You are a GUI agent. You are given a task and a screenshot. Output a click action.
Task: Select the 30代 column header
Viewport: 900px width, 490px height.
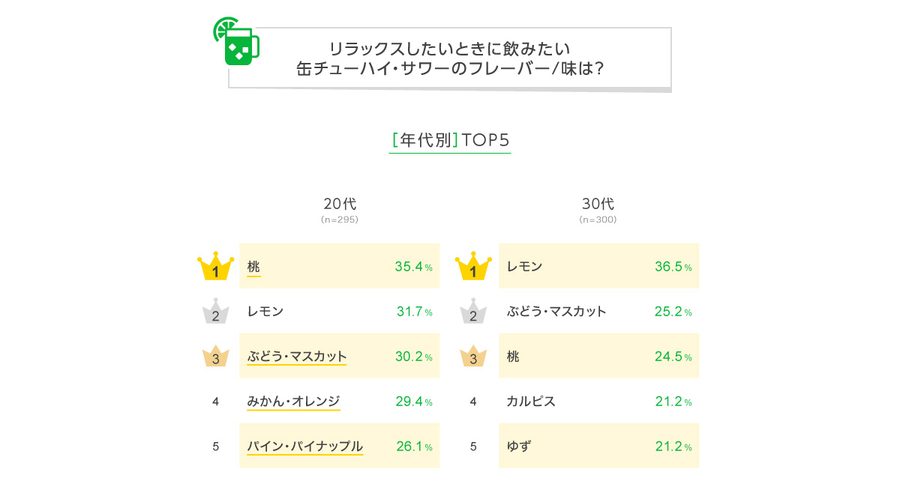click(598, 208)
